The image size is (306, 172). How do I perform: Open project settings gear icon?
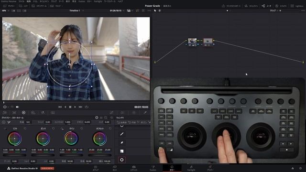(x=301, y=168)
